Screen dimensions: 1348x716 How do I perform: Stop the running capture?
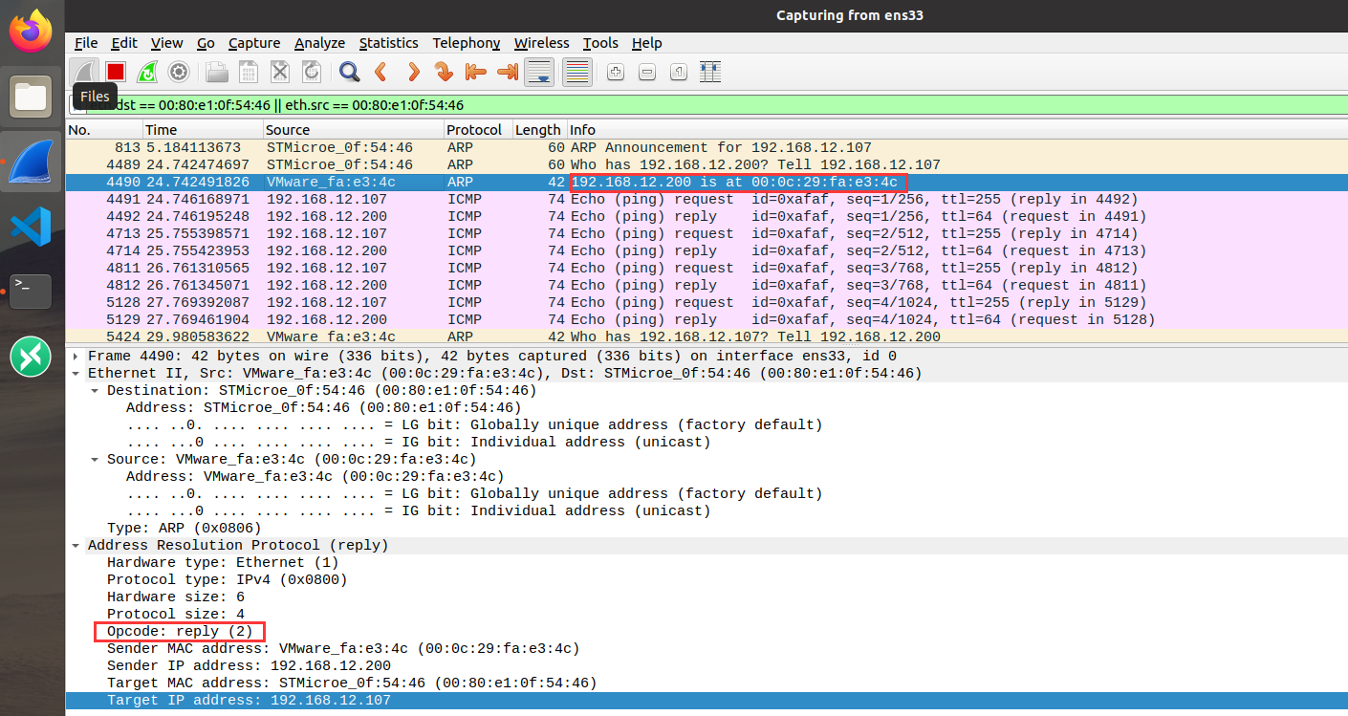pos(115,72)
